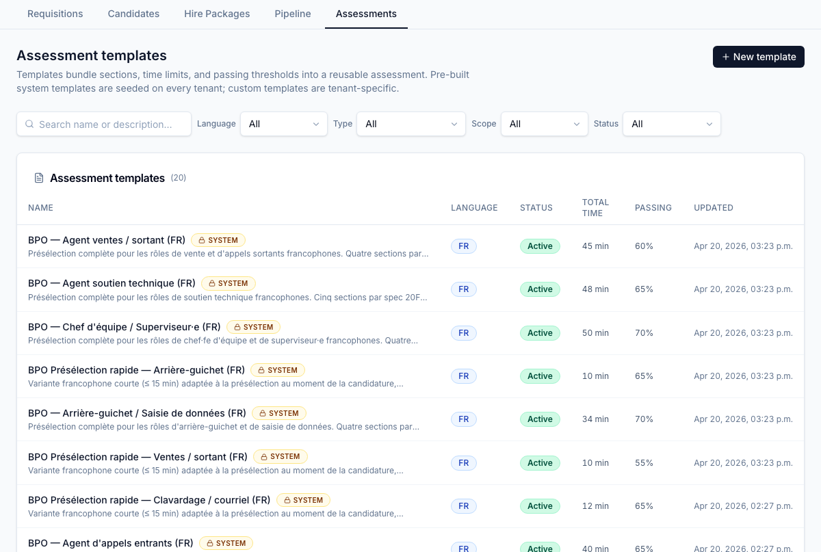Click the 55% passing threshold value
This screenshot has width=821, height=552.
644,463
